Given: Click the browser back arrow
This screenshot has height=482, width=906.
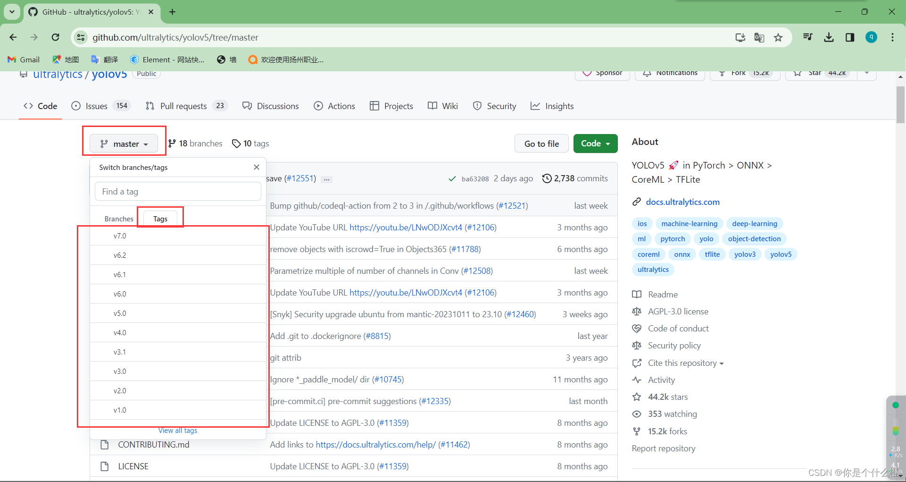Looking at the screenshot, I should coord(13,37).
